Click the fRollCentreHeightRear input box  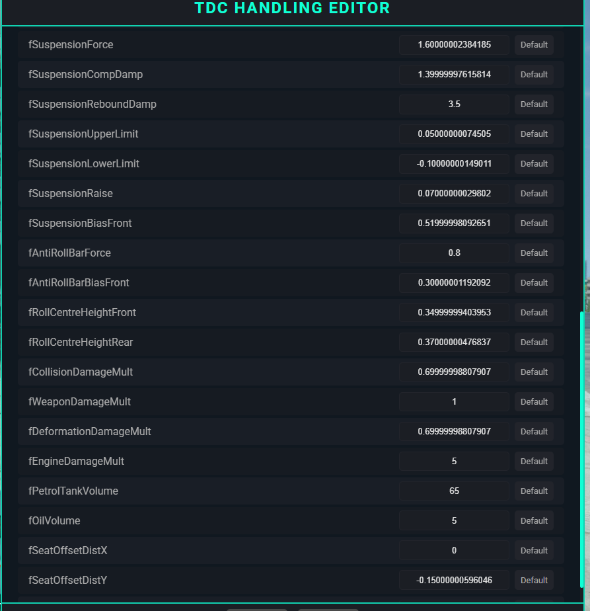pyautogui.click(x=454, y=343)
